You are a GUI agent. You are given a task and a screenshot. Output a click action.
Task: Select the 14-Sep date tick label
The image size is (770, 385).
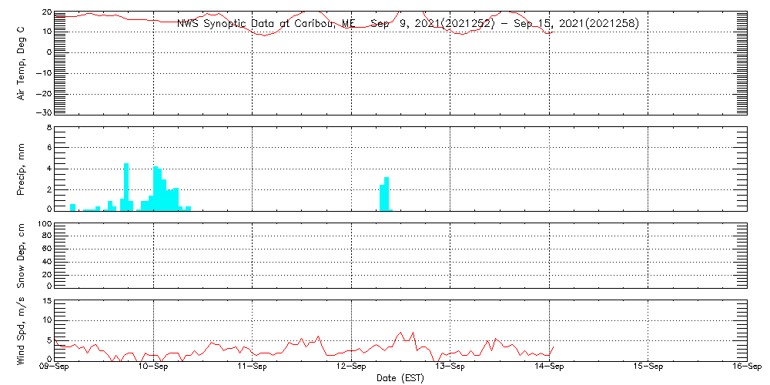[x=549, y=367]
